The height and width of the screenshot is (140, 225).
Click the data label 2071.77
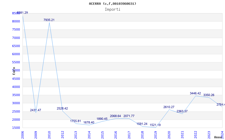(x=129, y=116)
